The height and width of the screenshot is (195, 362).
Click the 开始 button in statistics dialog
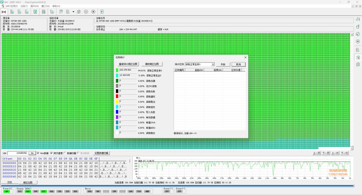(x=223, y=65)
